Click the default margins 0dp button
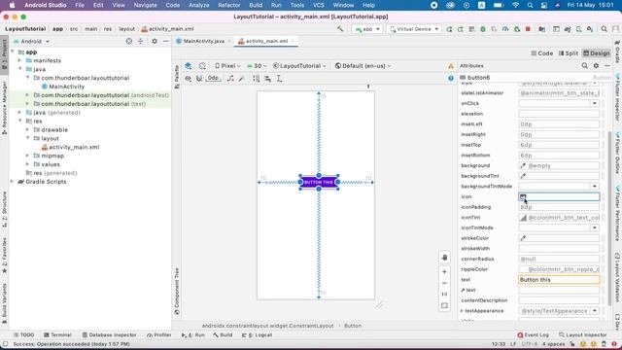 click(x=213, y=79)
